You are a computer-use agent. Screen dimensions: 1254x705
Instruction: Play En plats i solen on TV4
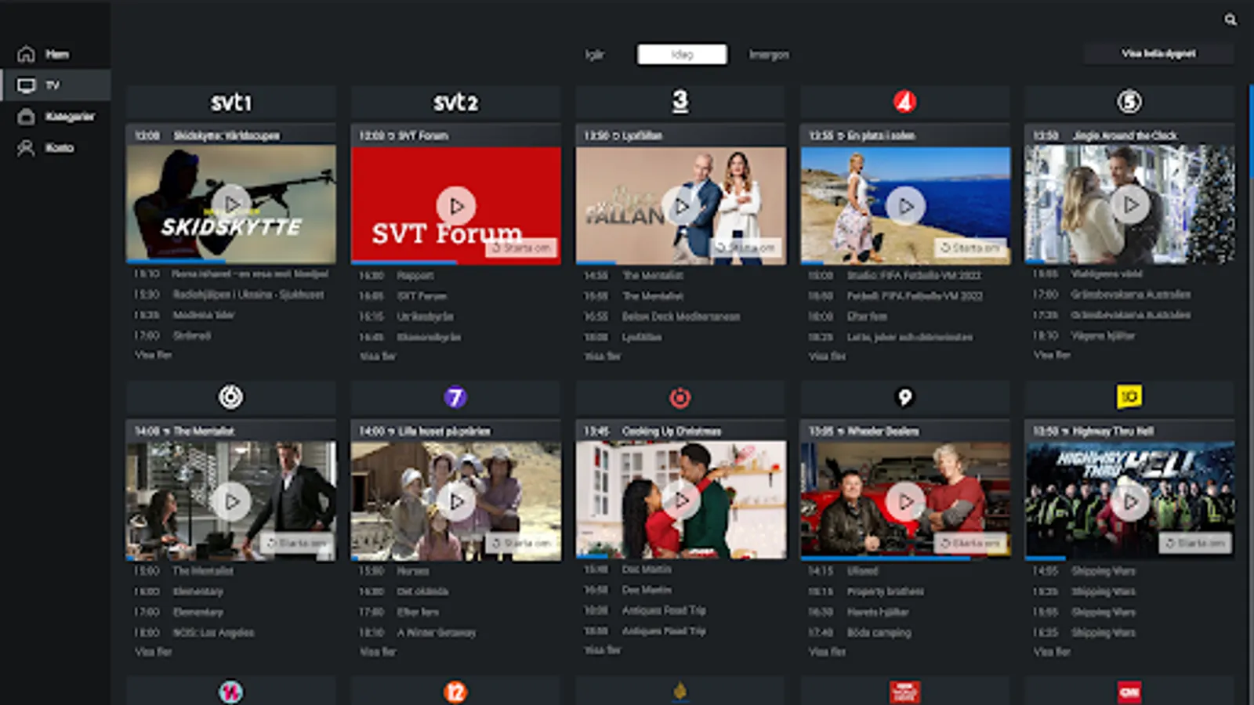click(906, 206)
